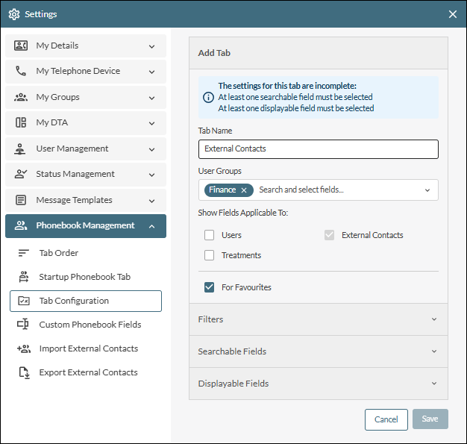Image resolution: width=467 pixels, height=444 pixels.
Task: Click the Cancel button
Action: (386, 419)
